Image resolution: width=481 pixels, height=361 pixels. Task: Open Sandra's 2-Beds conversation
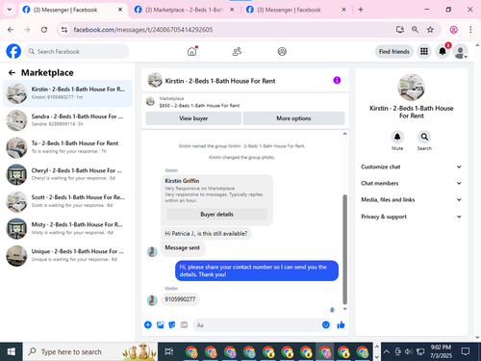pos(67,120)
